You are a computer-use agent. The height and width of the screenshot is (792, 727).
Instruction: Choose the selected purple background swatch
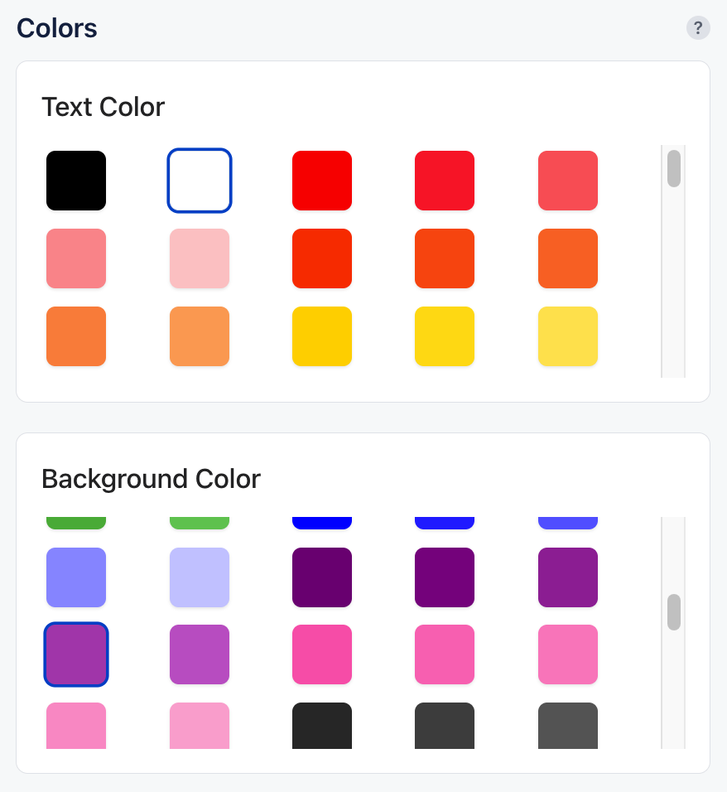(x=76, y=655)
